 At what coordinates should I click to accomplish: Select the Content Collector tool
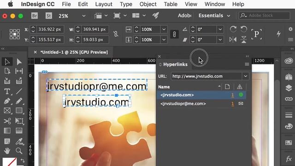coord(7,81)
